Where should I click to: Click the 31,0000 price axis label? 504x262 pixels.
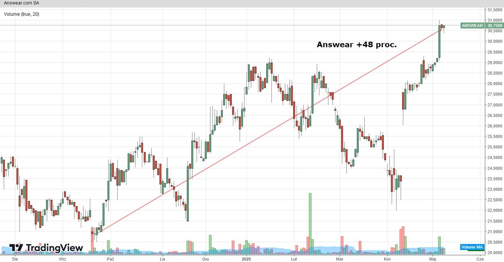click(495, 20)
